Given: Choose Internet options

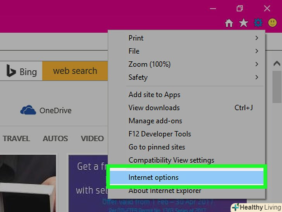Looking at the screenshot, I should point(186,177).
